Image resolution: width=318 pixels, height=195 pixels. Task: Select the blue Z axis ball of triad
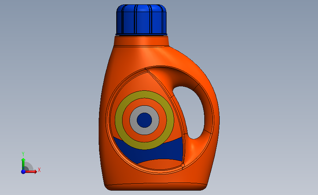23,172
